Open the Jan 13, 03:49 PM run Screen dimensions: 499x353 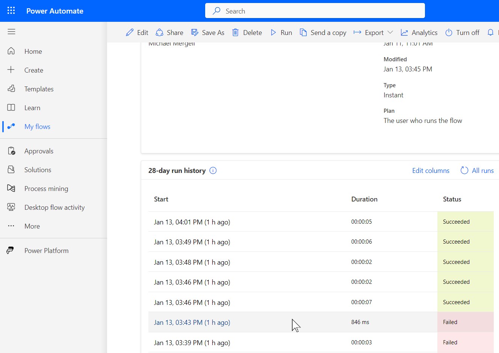[x=192, y=242]
